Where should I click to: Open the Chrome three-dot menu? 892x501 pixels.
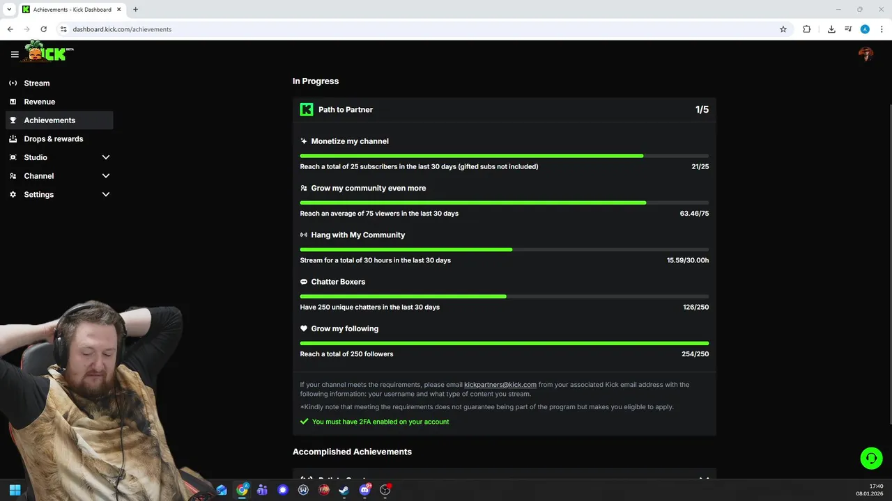tap(882, 29)
